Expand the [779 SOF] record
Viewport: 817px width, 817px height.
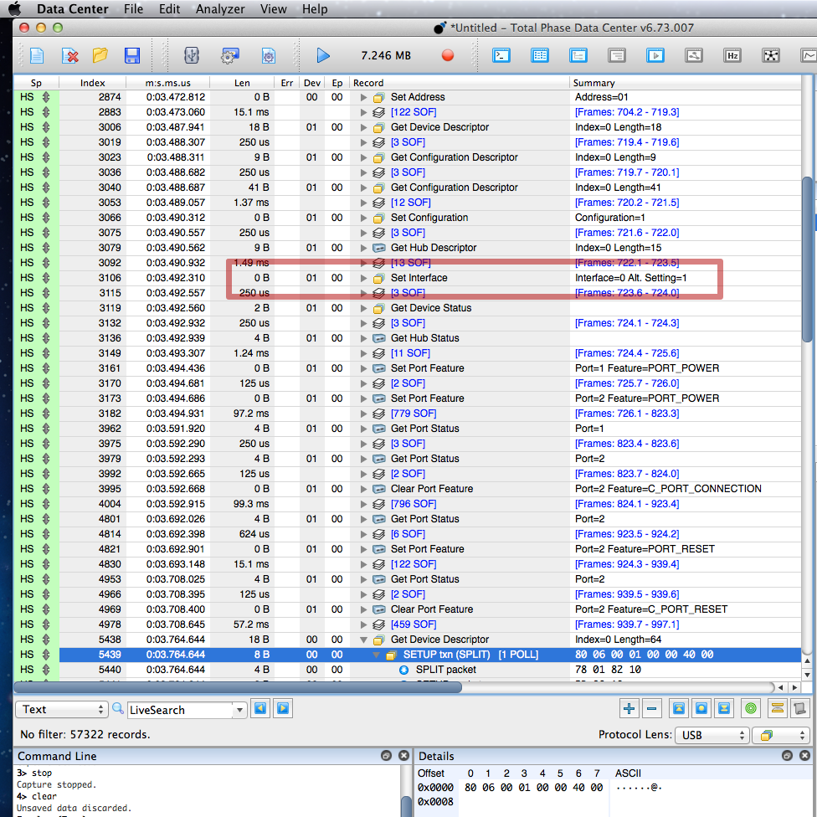point(363,414)
